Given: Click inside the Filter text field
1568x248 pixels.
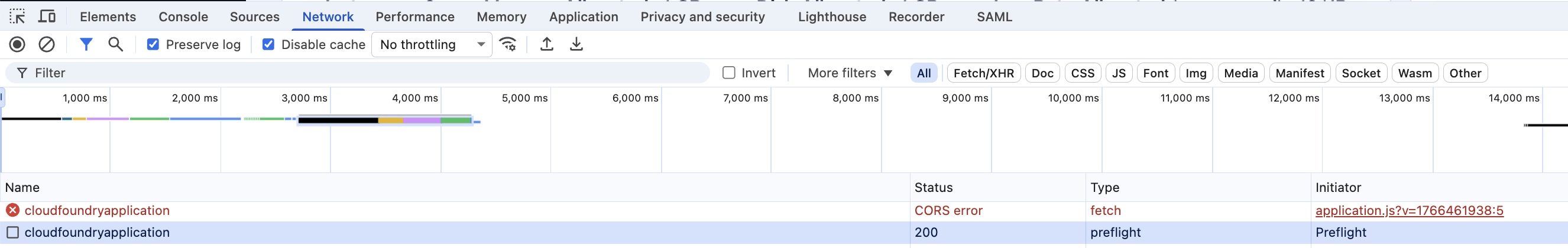Looking at the screenshot, I should click(x=365, y=73).
